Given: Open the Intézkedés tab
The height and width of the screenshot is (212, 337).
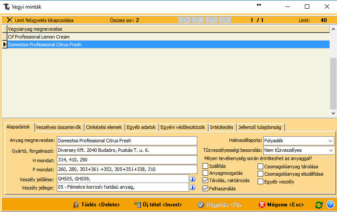Looking at the screenshot, I should (222, 127).
